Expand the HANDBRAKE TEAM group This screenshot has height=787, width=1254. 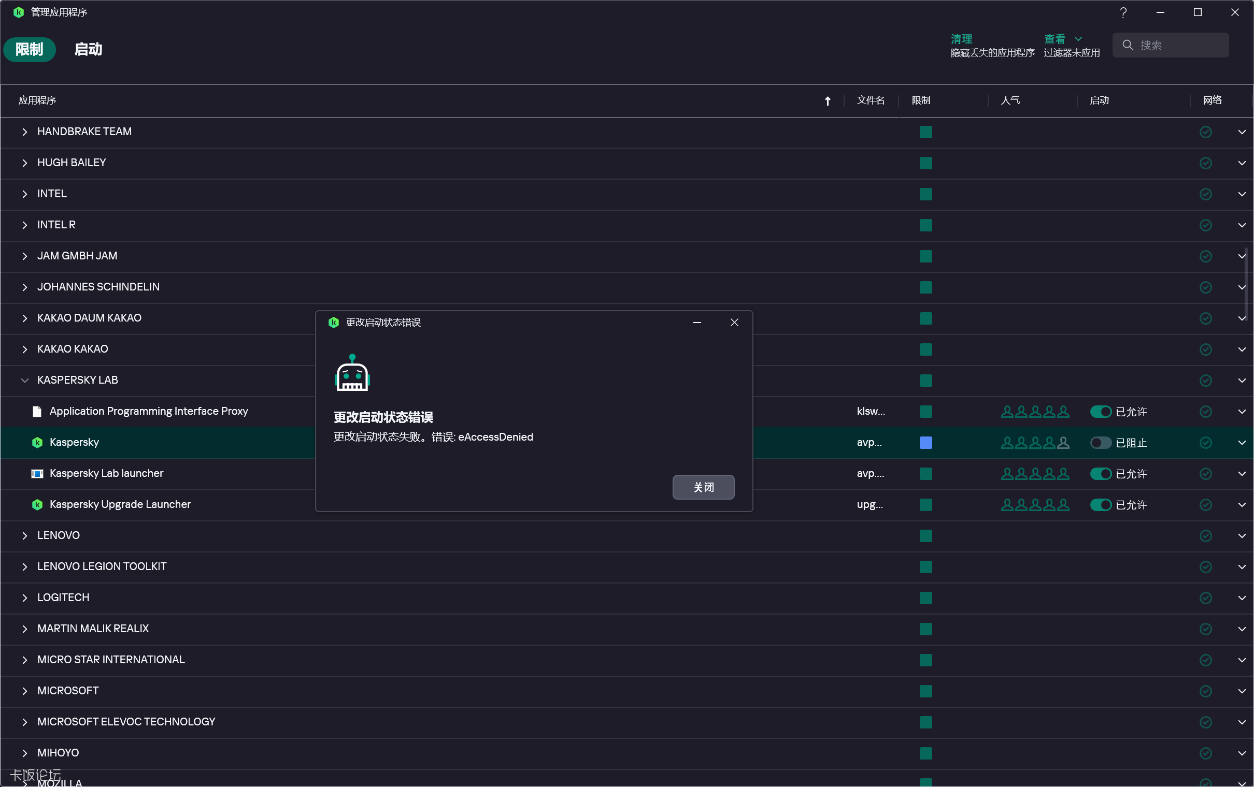24,132
